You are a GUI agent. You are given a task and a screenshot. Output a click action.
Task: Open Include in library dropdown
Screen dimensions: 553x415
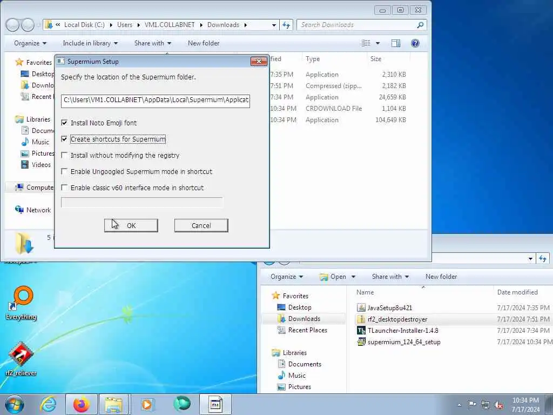(90, 43)
